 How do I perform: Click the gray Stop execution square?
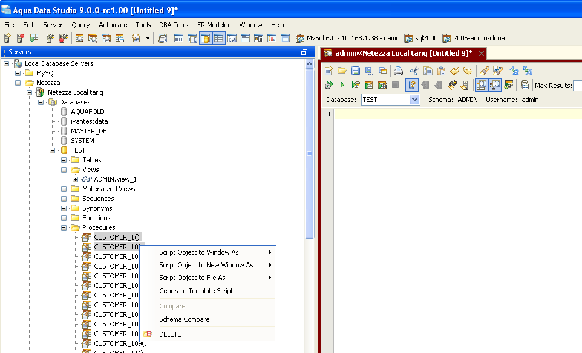(x=395, y=85)
